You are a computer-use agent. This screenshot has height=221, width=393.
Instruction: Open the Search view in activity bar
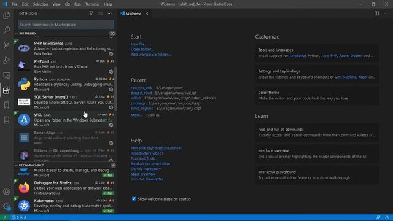tap(7, 30)
